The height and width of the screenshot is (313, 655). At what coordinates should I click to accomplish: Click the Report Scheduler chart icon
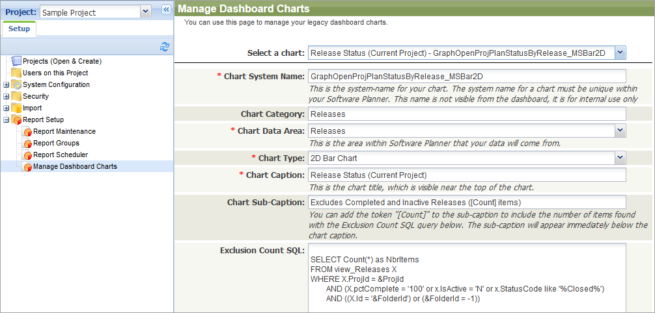click(27, 155)
